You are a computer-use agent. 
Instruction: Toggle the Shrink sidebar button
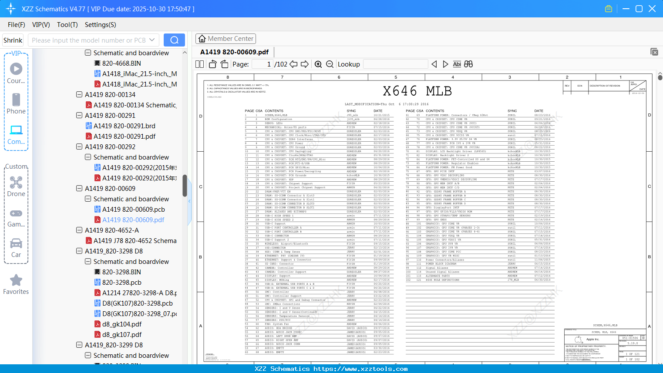point(13,40)
